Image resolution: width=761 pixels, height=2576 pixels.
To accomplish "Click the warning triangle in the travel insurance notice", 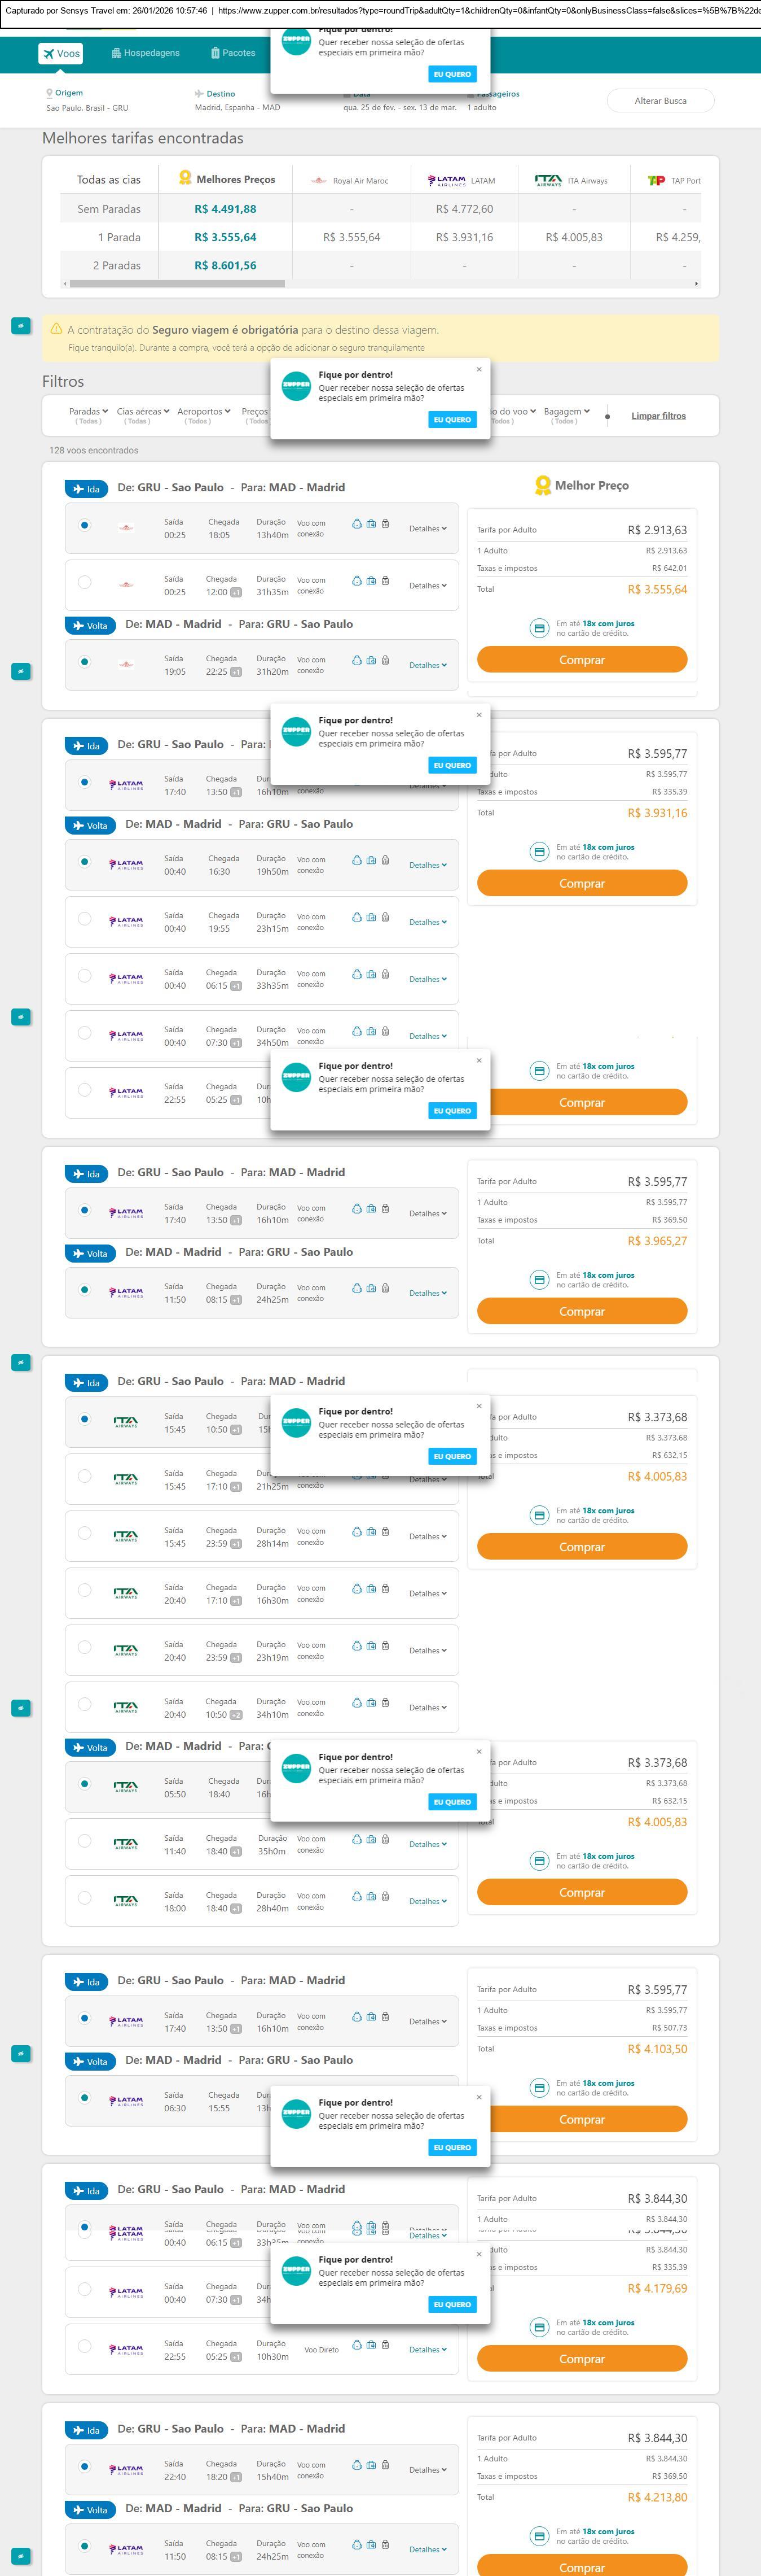I will 56,329.
